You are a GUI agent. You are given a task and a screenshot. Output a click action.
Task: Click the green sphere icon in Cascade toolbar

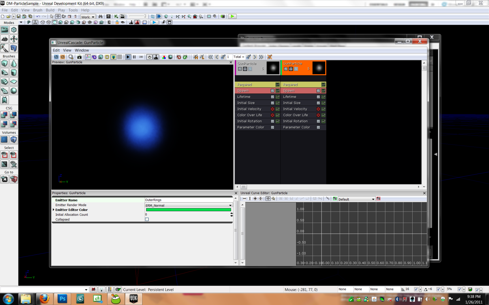tap(170, 57)
